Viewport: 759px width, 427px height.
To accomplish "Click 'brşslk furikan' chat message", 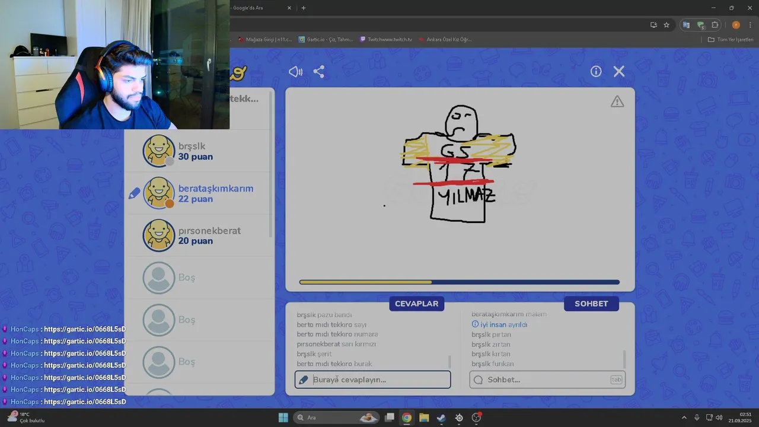I will click(x=493, y=364).
